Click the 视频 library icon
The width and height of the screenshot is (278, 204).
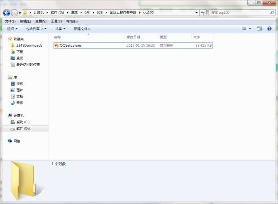coord(13,84)
